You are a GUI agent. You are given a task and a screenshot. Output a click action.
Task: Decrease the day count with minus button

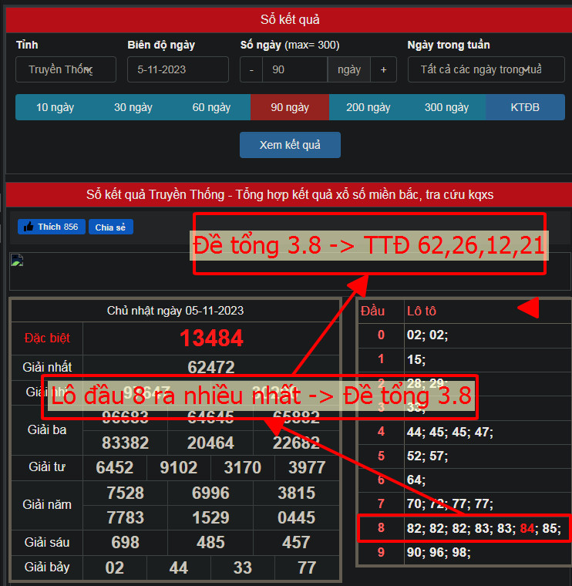coord(251,69)
